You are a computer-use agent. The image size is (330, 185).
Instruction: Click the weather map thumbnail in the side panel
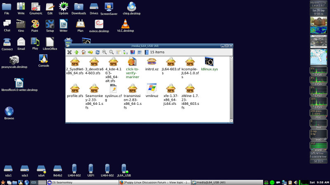point(318,57)
